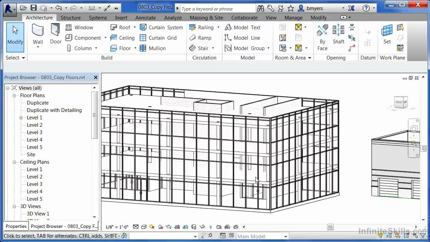Open the Structure ribbon tab
Screen dimensions: 430x242
tap(71, 18)
